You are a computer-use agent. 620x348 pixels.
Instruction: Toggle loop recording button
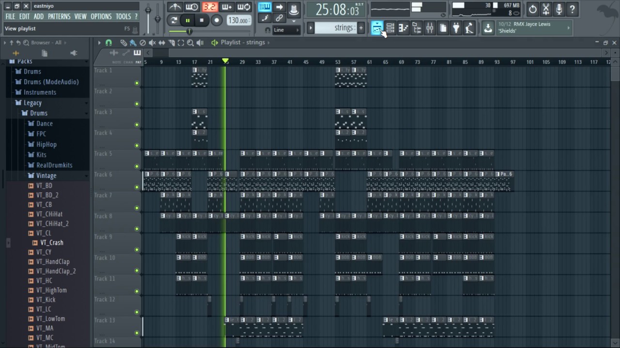[x=244, y=7]
